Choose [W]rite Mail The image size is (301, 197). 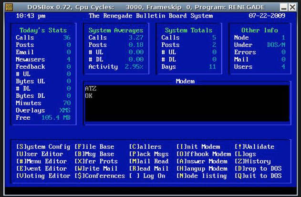96,168
